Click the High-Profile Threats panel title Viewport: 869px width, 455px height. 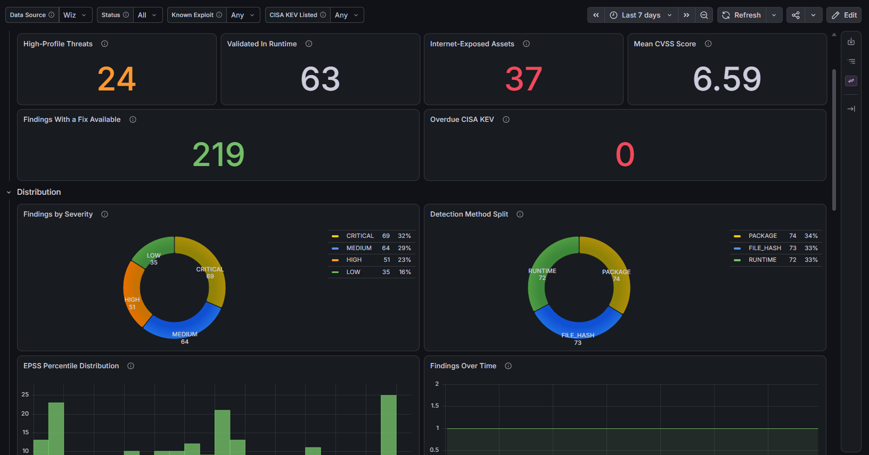pos(58,44)
